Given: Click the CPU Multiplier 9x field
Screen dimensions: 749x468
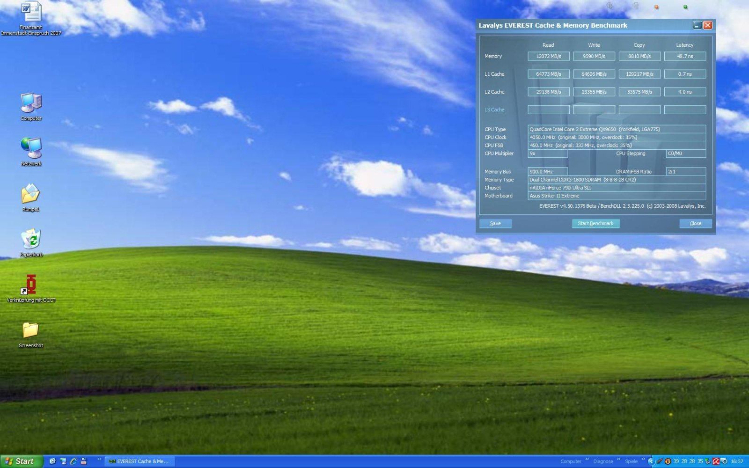Looking at the screenshot, I should (x=548, y=154).
